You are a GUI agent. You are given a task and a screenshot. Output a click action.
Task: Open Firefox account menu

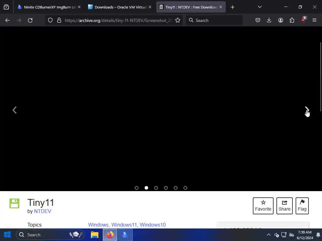280,20
